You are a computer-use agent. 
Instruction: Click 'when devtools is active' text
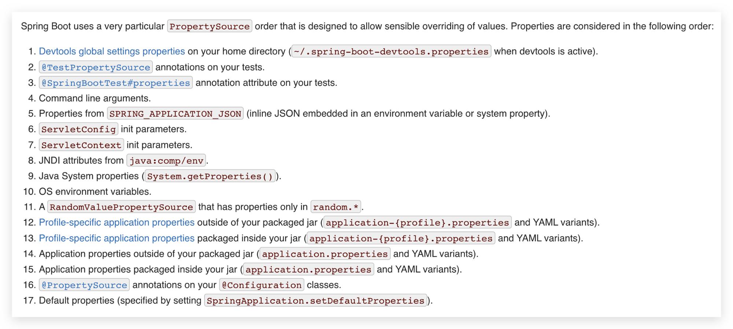pyautogui.click(x=543, y=51)
